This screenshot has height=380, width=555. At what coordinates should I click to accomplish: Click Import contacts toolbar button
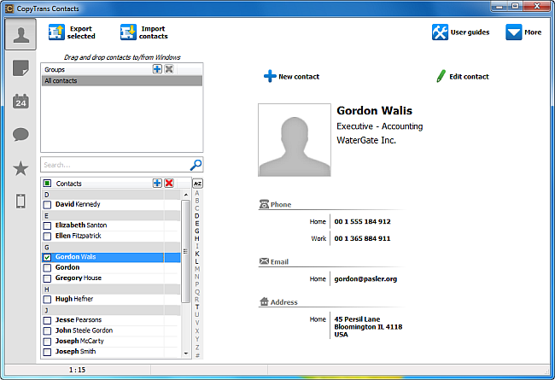tap(144, 32)
